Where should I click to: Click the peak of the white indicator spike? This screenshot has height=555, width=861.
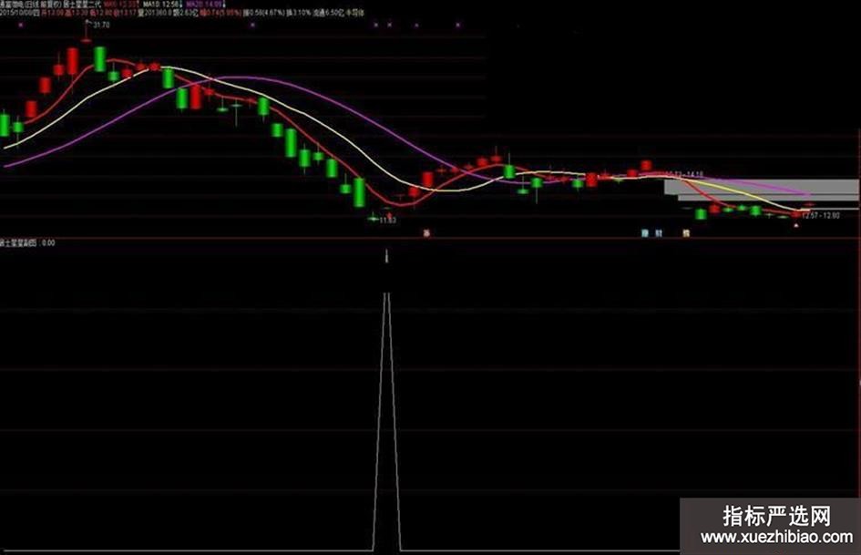pyautogui.click(x=386, y=294)
